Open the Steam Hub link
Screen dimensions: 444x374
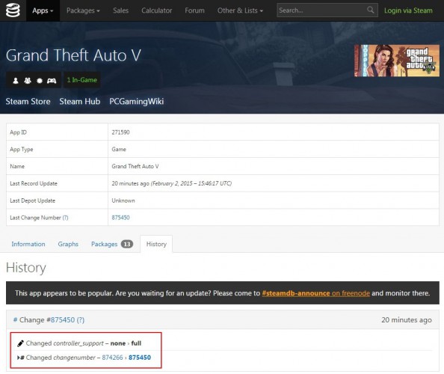[x=80, y=102]
